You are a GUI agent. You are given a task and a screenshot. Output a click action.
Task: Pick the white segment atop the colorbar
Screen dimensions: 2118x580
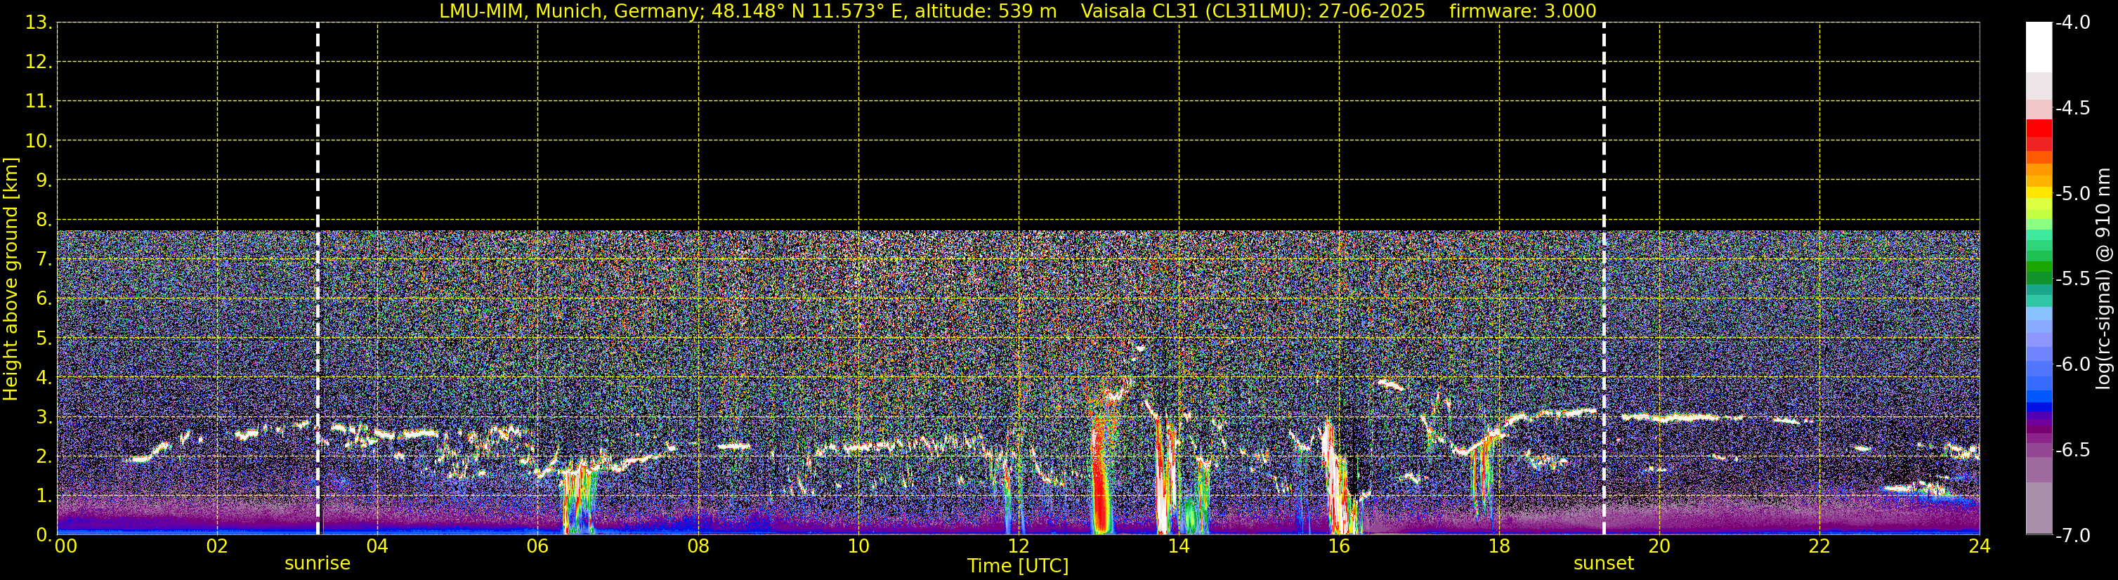pyautogui.click(x=2039, y=47)
